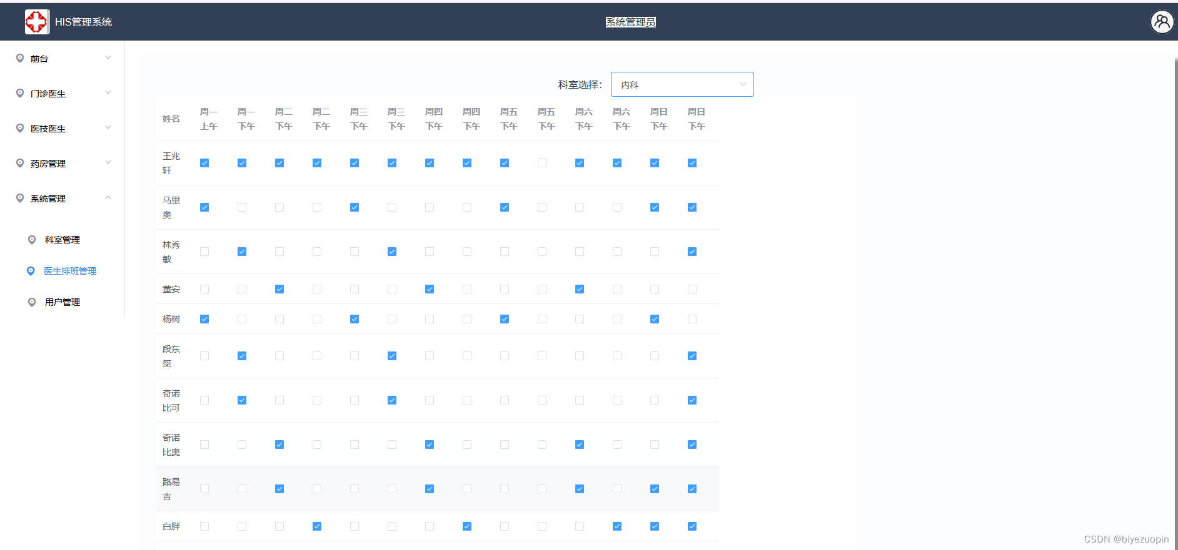Click the pin icon beside 系统管理
Image resolution: width=1178 pixels, height=550 pixels.
20,198
